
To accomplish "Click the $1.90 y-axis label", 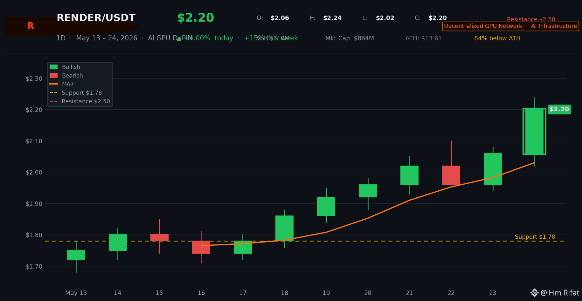I will point(34,204).
